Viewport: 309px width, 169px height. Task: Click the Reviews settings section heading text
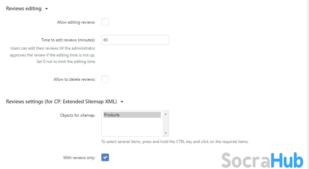coord(61,102)
